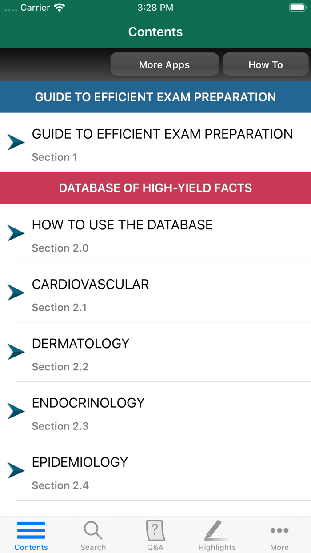Screen dimensions: 311x553
Task: Tap the More Apps button
Action: [164, 64]
